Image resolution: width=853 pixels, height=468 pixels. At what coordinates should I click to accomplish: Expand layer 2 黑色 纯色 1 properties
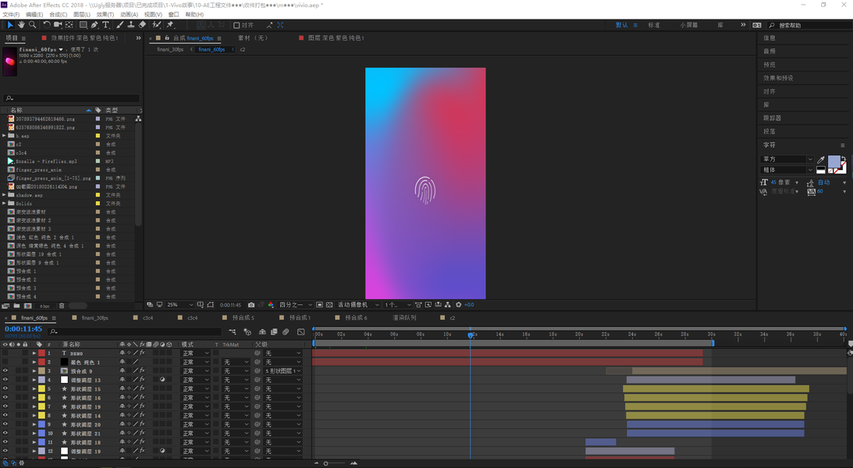34,362
